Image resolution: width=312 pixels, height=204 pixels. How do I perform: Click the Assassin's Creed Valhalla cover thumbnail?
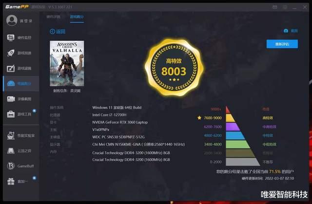point(67,64)
